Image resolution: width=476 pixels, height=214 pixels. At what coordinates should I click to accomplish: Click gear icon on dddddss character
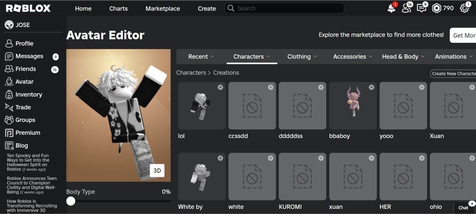tap(321, 87)
